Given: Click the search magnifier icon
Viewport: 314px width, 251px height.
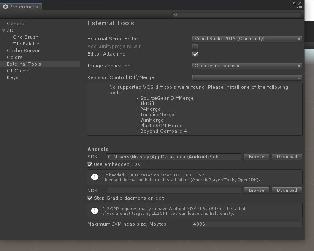Looking at the screenshot, I should [176, 15].
